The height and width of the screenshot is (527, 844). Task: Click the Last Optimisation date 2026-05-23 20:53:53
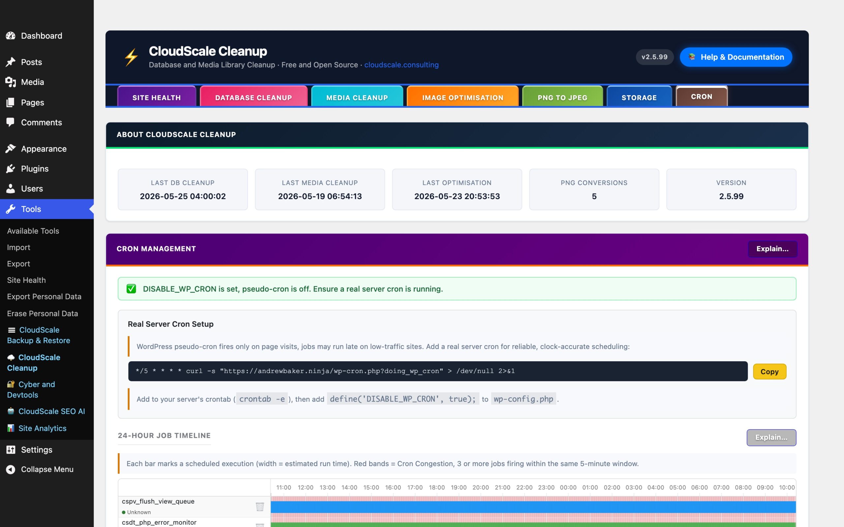(x=457, y=196)
